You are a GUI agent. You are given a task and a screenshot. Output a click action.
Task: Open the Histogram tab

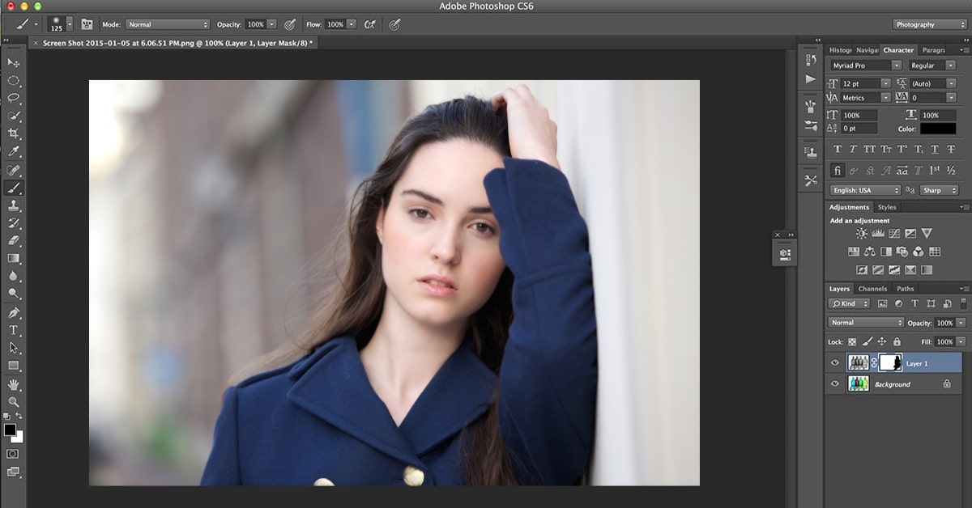[840, 50]
